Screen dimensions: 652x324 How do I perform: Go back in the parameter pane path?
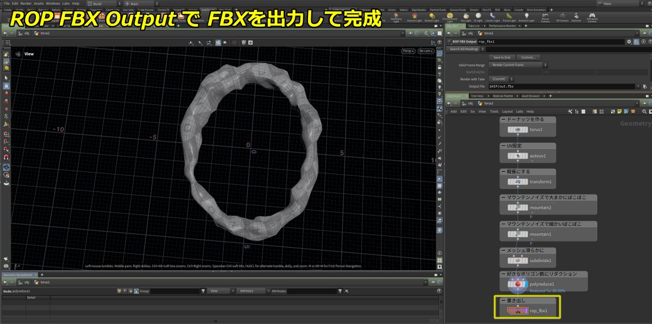point(449,33)
